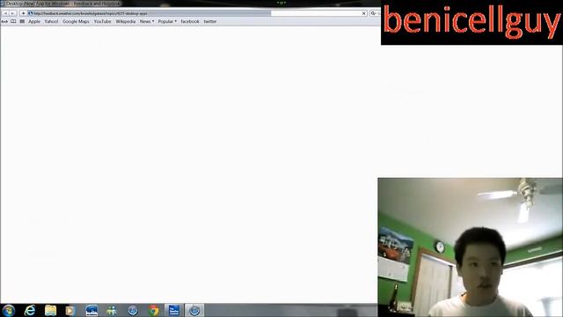Expand the News bookmarks dropdown
The image size is (563, 317).
pyautogui.click(x=147, y=21)
